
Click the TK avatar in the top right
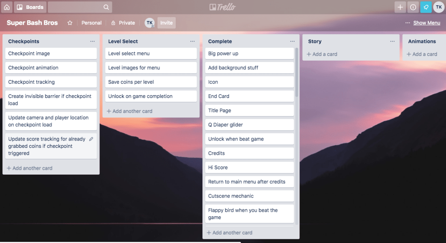[x=439, y=7]
